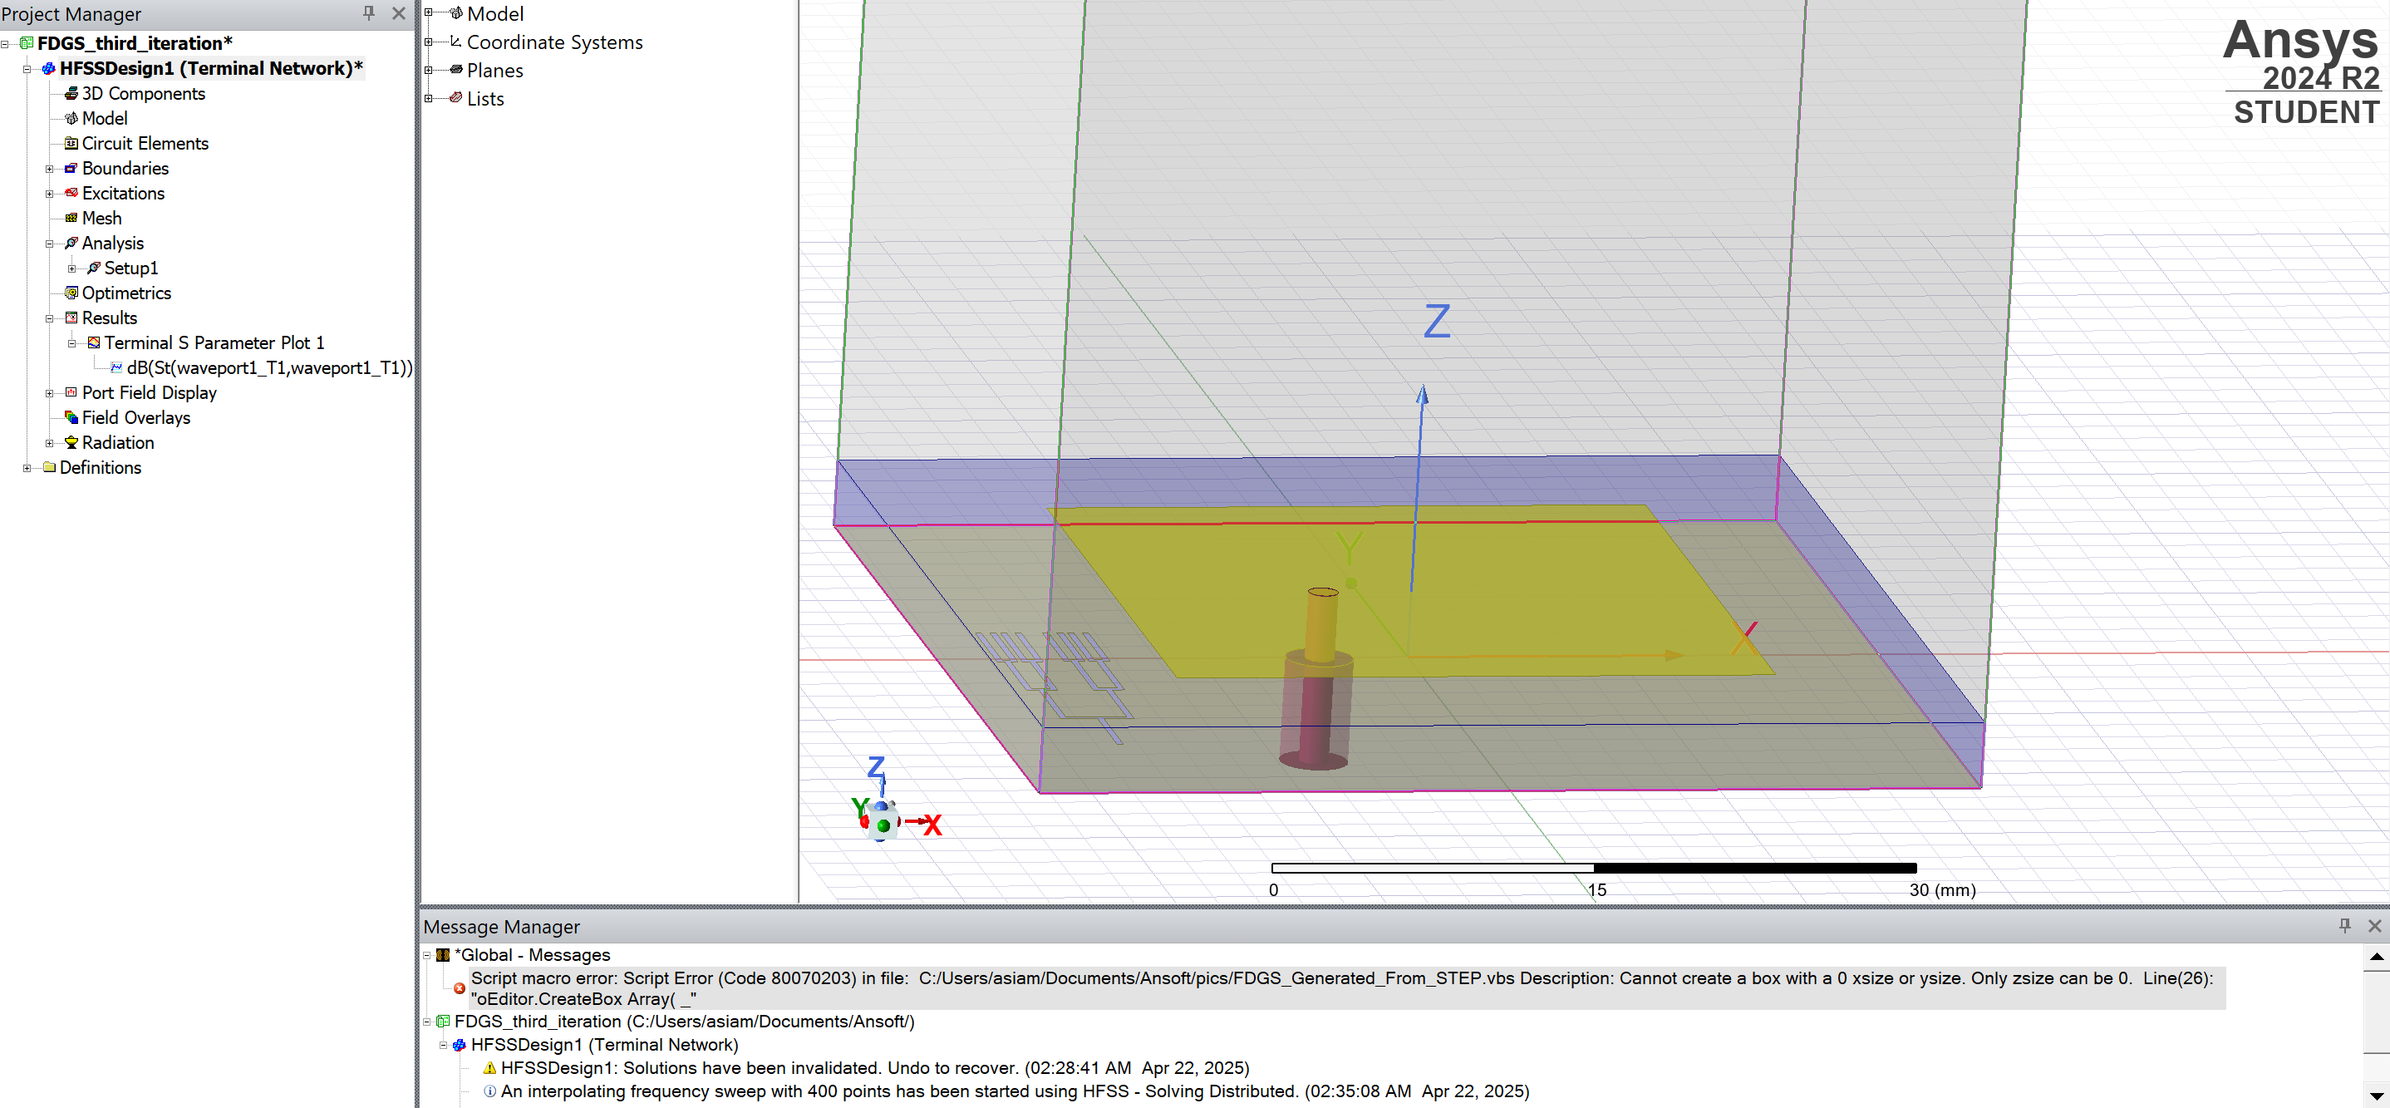Image resolution: width=2390 pixels, height=1108 pixels.
Task: Expand the Definitions folder
Action: tap(27, 469)
